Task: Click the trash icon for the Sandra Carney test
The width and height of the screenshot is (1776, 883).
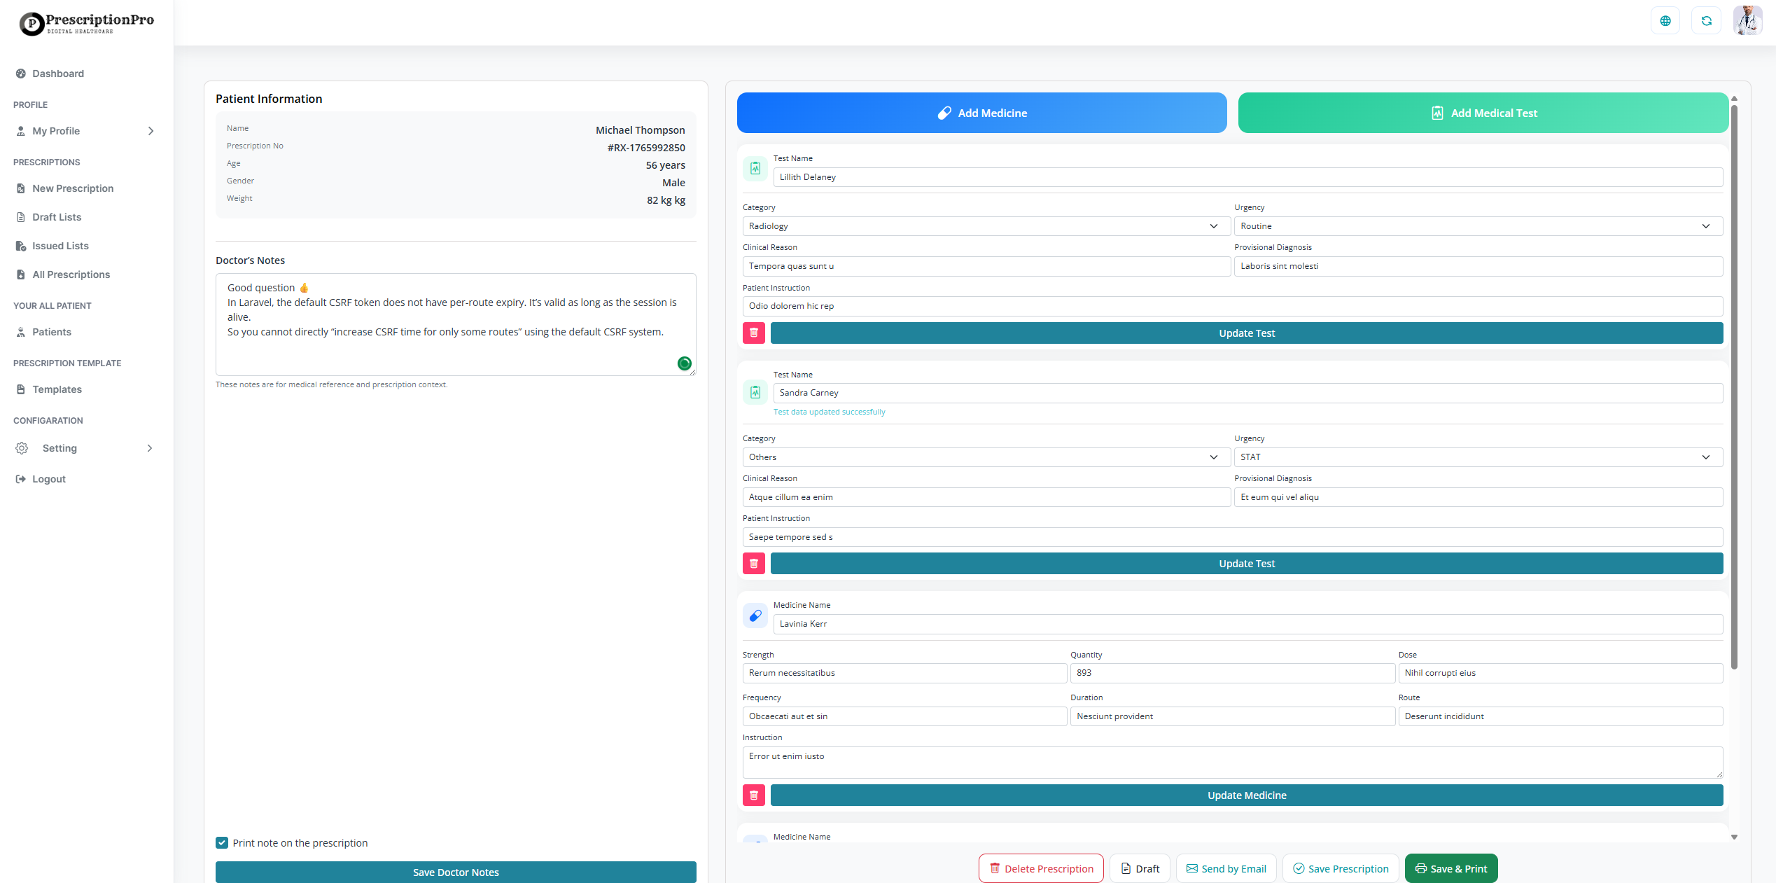Action: pos(754,563)
